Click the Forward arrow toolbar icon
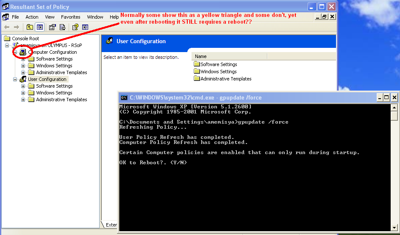Viewport: 400px width, 235px height. tap(17, 27)
